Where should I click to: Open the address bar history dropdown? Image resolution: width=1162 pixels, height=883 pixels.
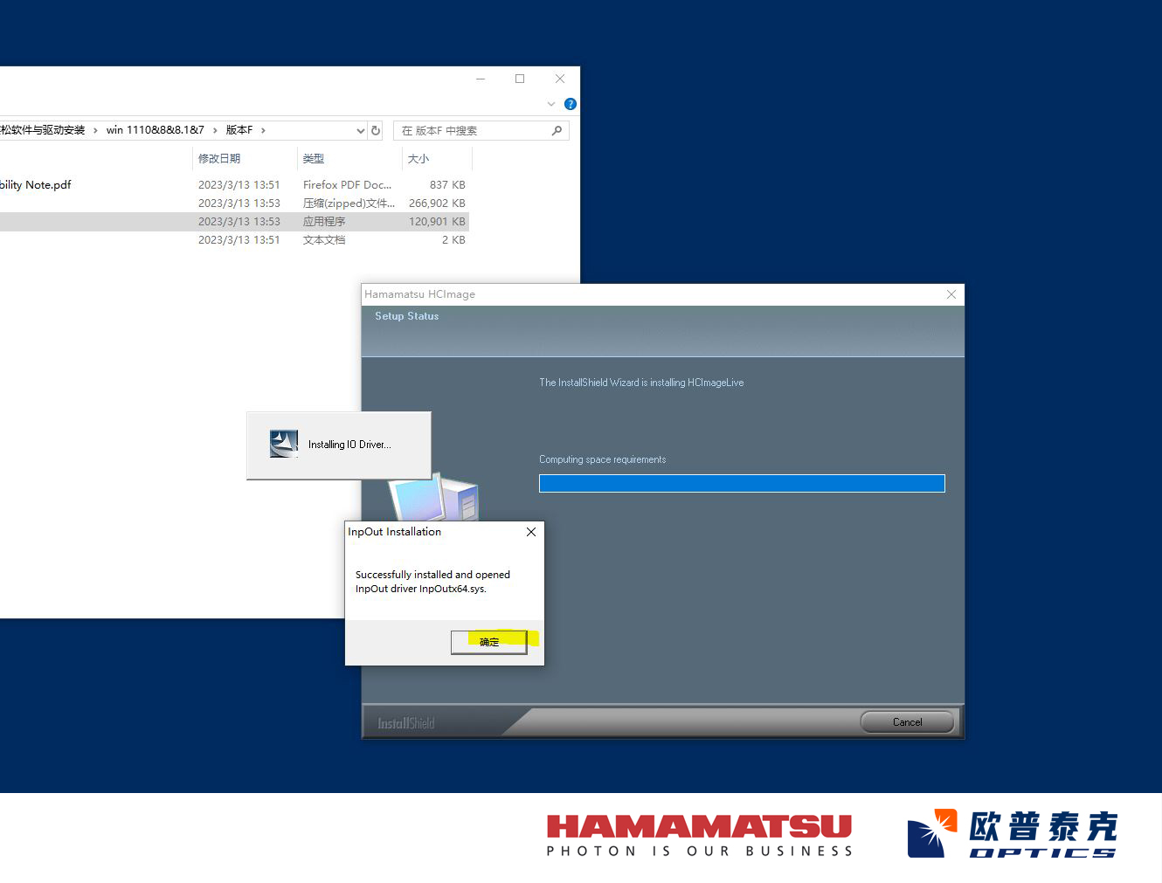click(360, 130)
